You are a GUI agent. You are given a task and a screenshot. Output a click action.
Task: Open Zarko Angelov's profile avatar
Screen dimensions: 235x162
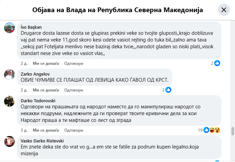point(9,74)
